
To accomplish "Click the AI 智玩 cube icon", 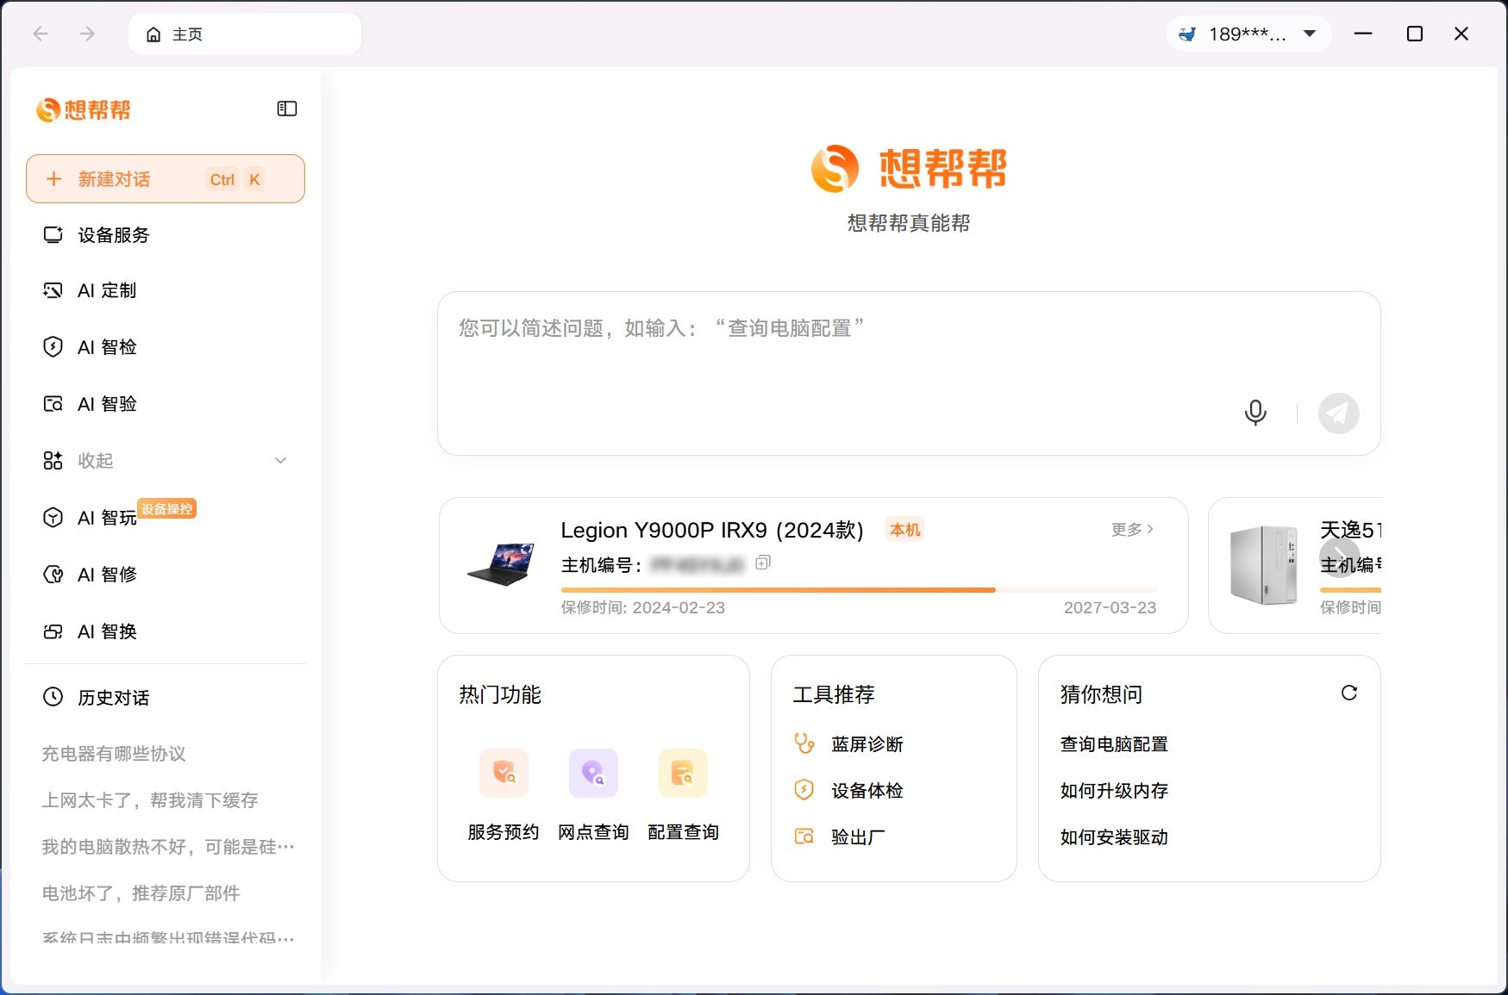I will (53, 518).
